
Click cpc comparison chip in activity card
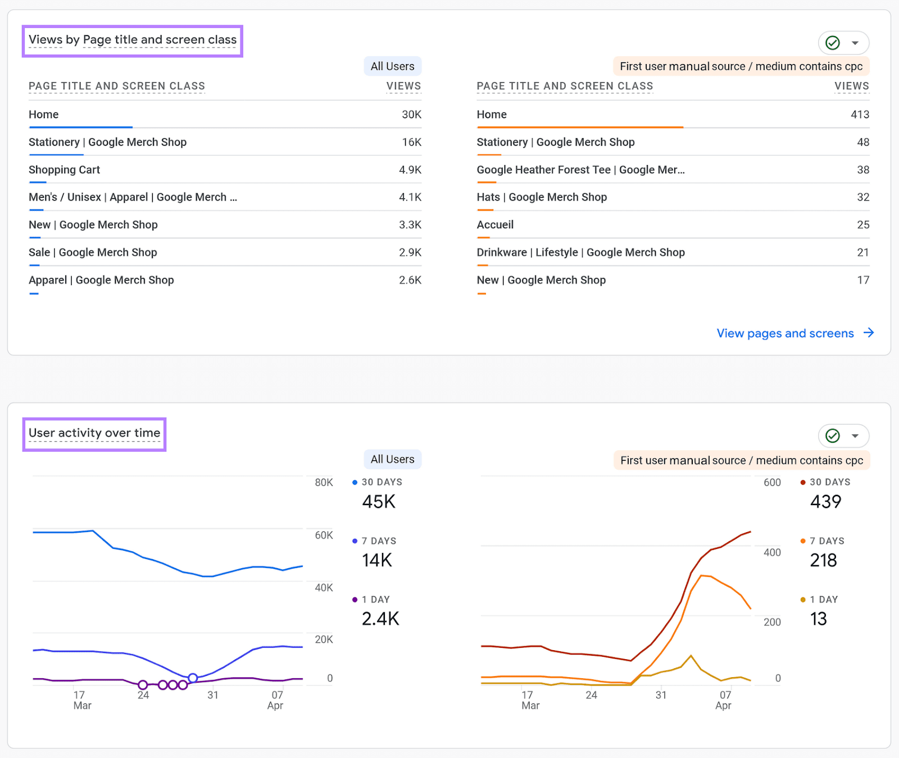741,460
